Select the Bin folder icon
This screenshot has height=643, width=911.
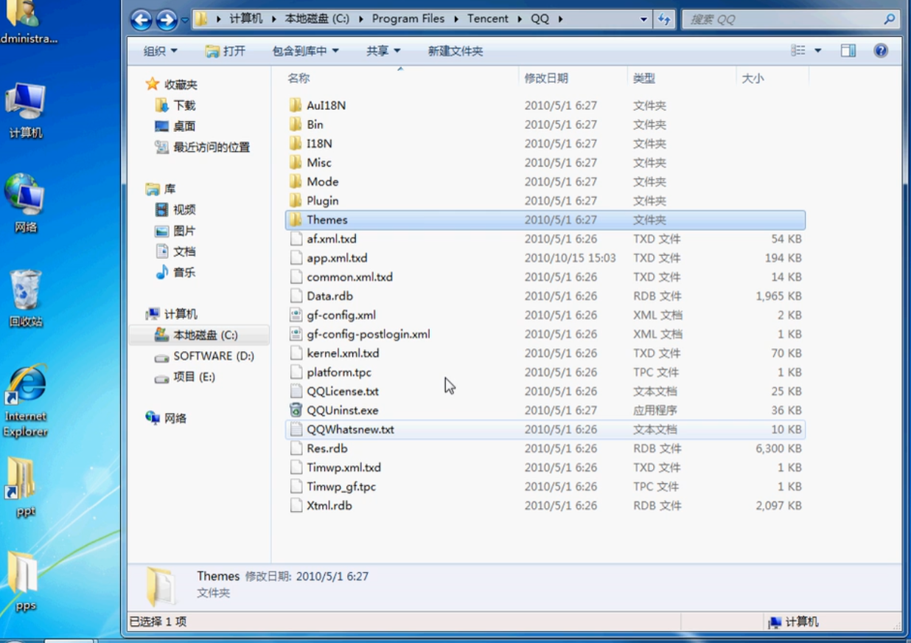pyautogui.click(x=296, y=125)
